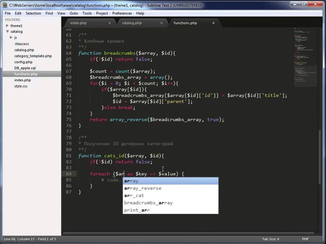
Task: Click unsaved dot on functions.php tab
Action: 213,23
